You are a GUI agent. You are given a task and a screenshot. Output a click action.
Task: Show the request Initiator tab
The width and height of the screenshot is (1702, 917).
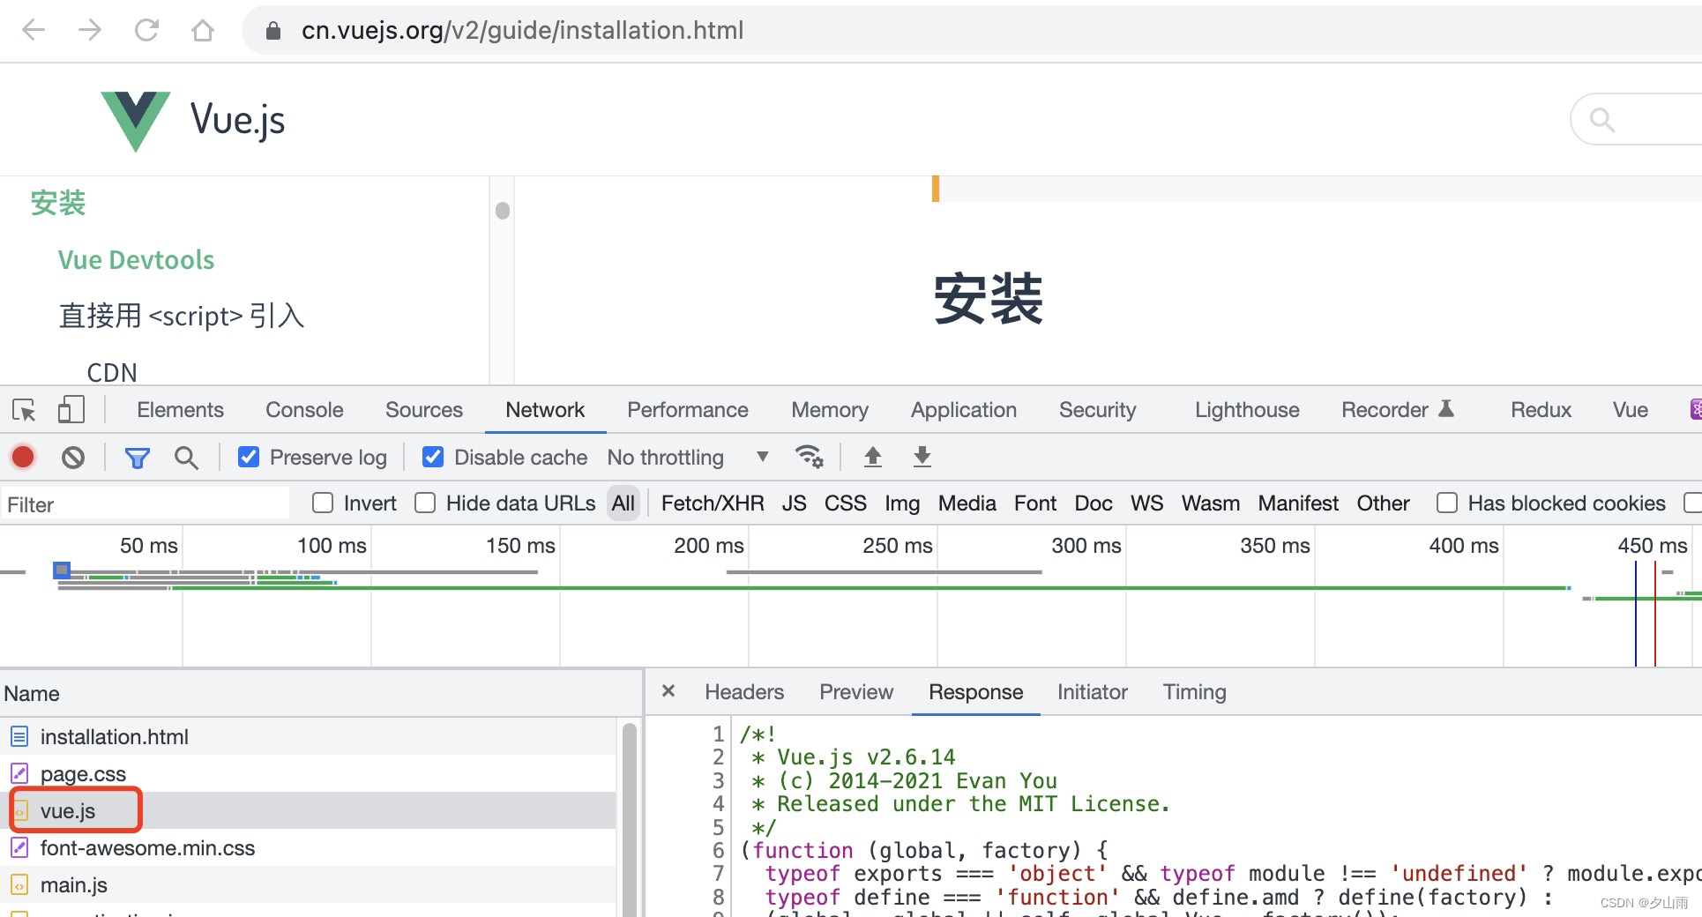point(1093,692)
